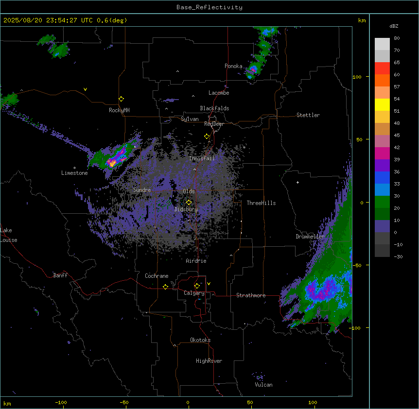Select the purple 36-39 dBZ legend swatch

(x=382, y=166)
